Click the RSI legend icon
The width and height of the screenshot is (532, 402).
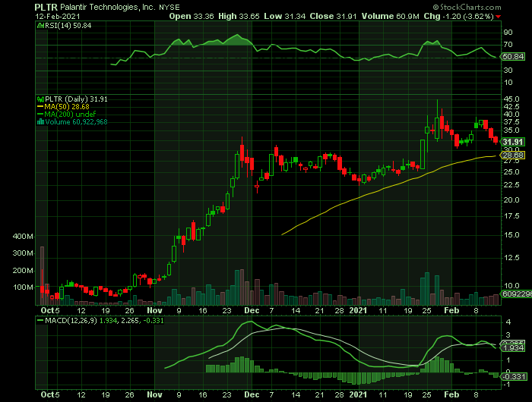pyautogui.click(x=40, y=25)
